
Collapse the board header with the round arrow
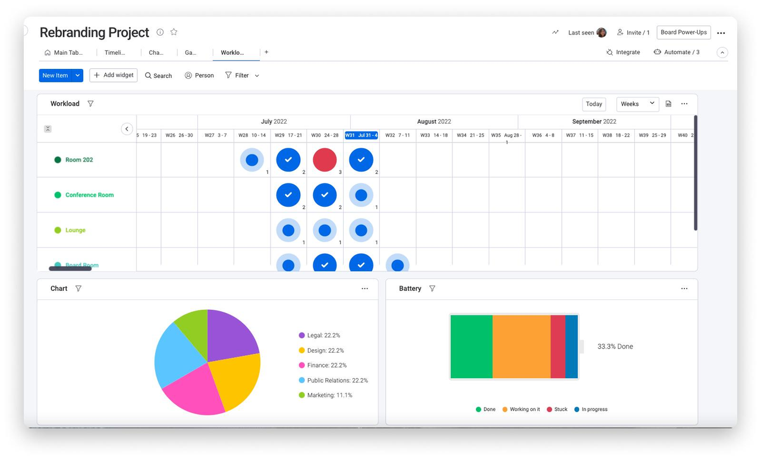tap(722, 53)
